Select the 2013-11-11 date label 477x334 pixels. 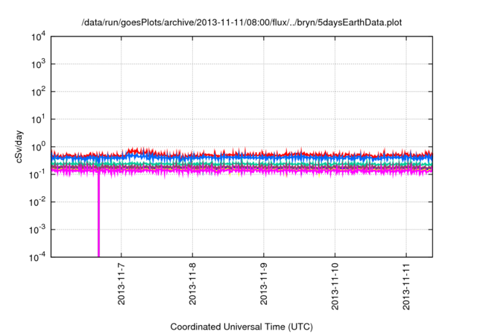(406, 286)
